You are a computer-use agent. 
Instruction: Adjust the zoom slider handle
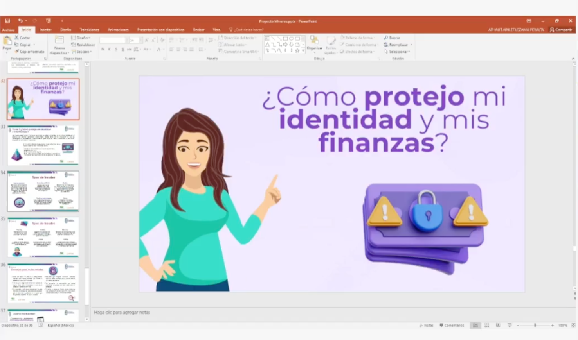pyautogui.click(x=535, y=325)
